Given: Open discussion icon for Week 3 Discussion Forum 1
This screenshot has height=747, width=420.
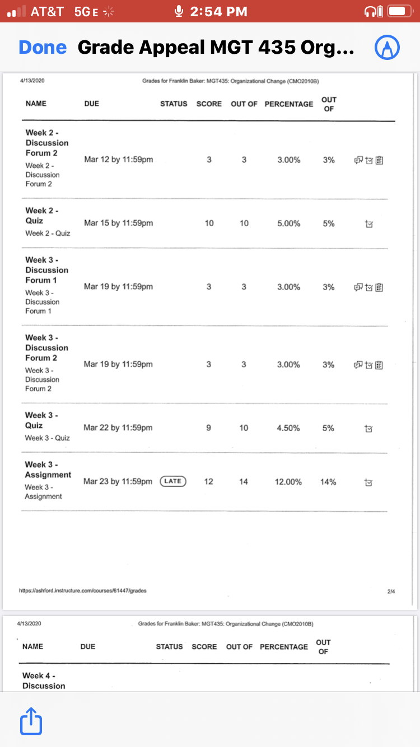Looking at the screenshot, I should click(357, 287).
